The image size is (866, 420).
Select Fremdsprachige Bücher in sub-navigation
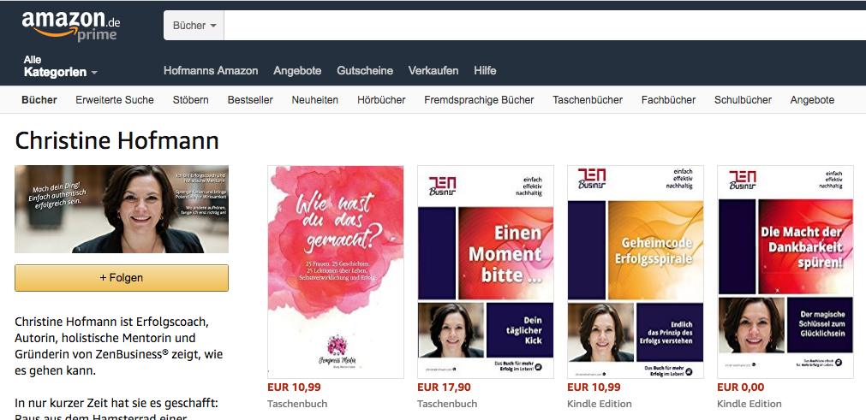pyautogui.click(x=479, y=100)
